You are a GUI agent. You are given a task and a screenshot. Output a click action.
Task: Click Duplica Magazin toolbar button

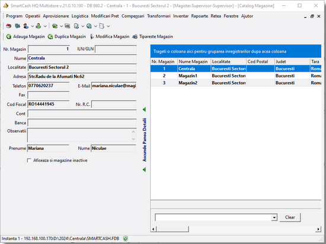click(x=67, y=37)
